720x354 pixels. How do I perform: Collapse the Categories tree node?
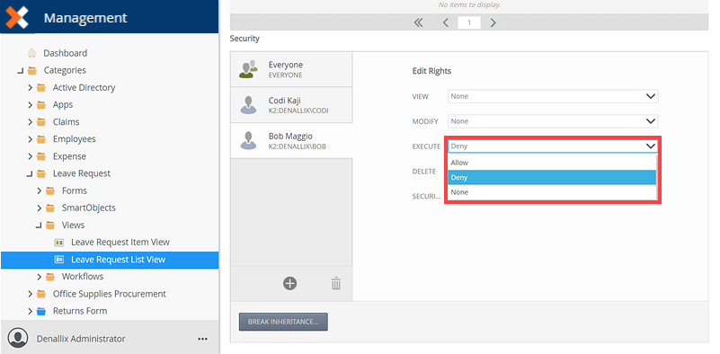click(x=20, y=71)
